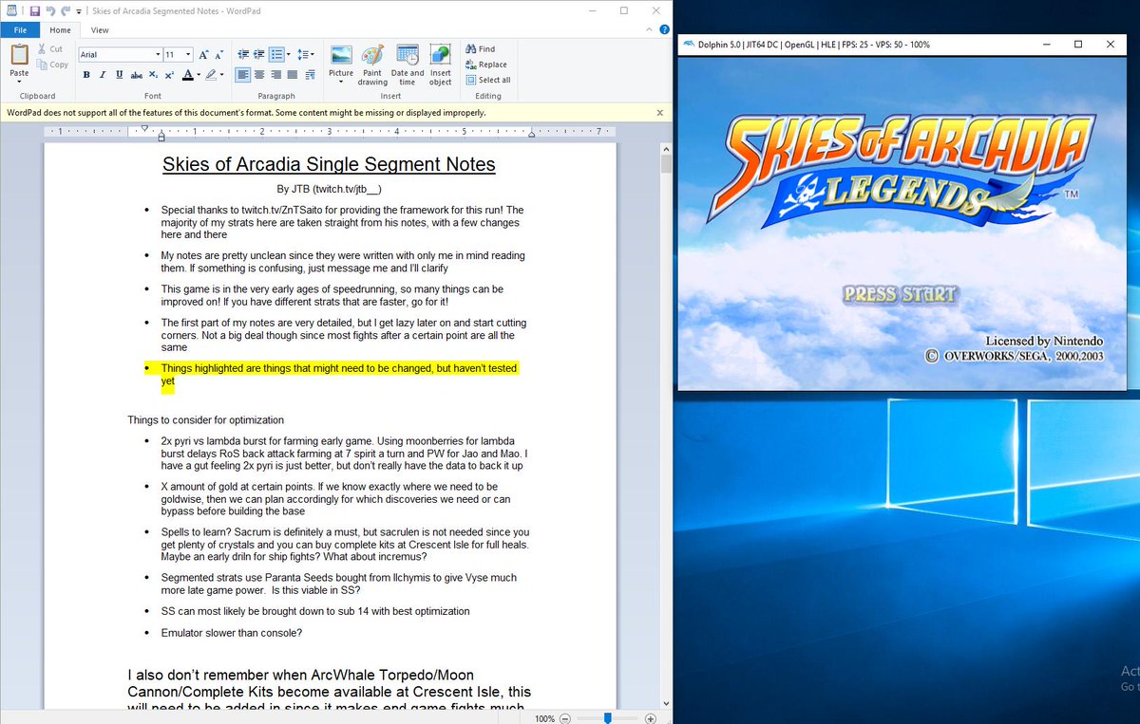The width and height of the screenshot is (1140, 724).
Task: Click the document title 'Skies of Arcadia Single Segment Notes'
Action: coord(329,164)
